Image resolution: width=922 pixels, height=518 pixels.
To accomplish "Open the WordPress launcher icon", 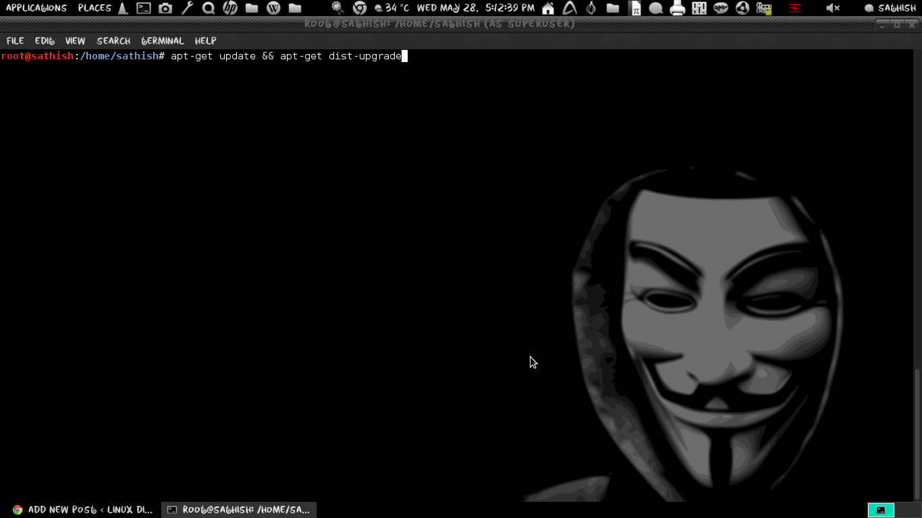I will pos(273,8).
